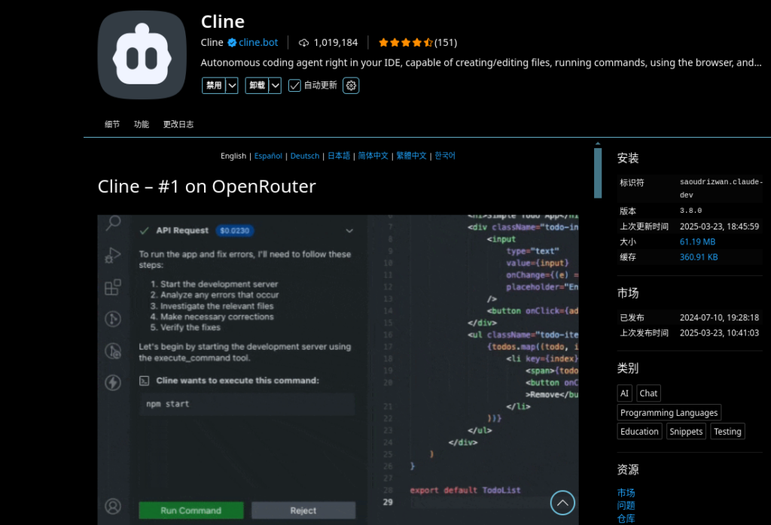Open the cline.bot publisher link
771x525 pixels.
click(x=258, y=43)
